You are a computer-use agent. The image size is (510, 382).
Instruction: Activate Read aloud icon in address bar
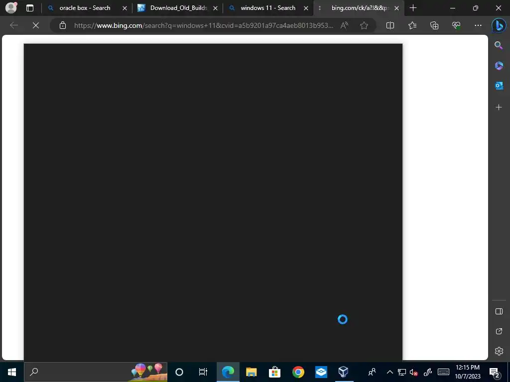(x=344, y=25)
